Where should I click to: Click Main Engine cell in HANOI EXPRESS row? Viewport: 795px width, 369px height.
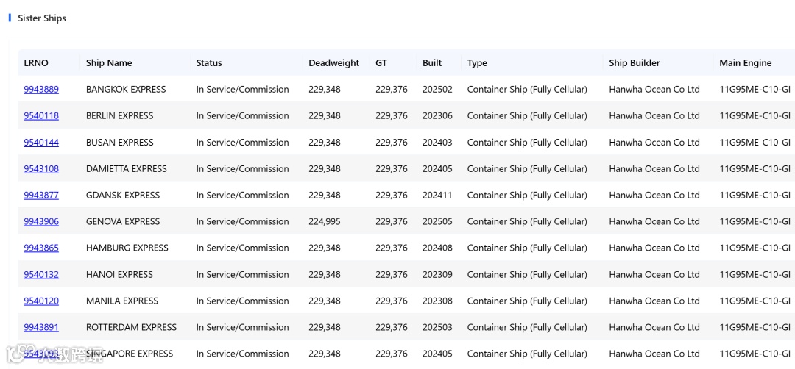[755, 274]
